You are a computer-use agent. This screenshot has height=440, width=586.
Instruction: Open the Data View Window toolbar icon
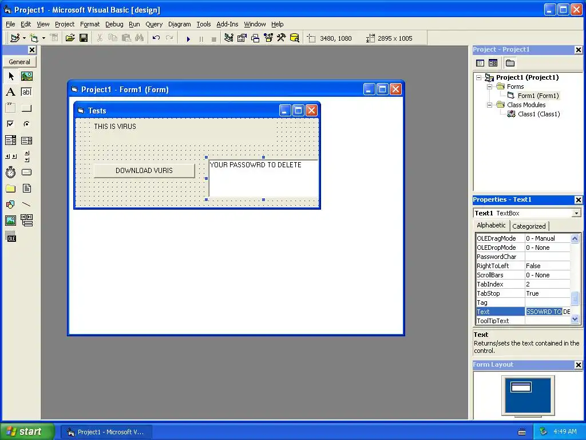[295, 38]
